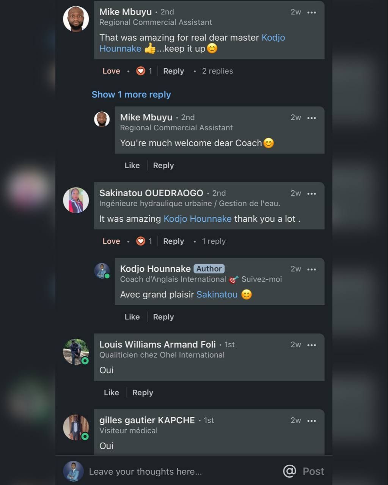Expand '2 replies' under Mike Mbuyu's comment
This screenshot has width=388, height=485.
(217, 71)
